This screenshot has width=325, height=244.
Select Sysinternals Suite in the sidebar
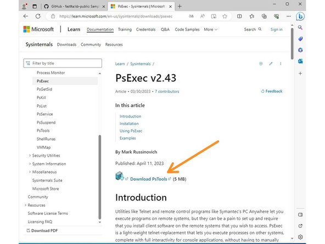tap(47, 180)
